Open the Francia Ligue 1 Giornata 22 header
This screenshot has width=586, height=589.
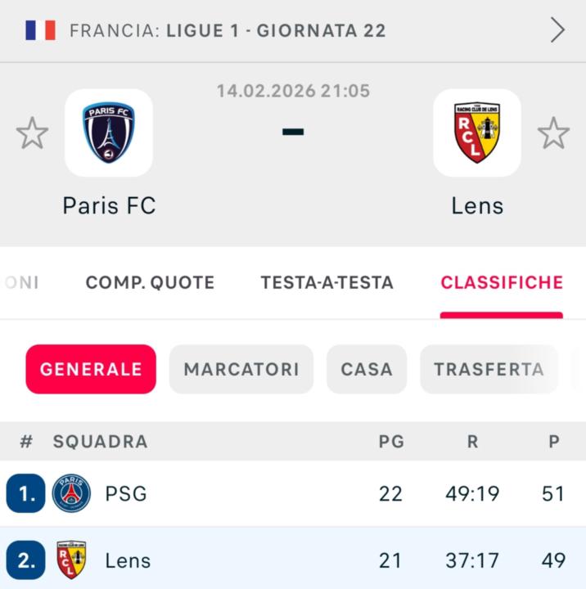tap(228, 31)
